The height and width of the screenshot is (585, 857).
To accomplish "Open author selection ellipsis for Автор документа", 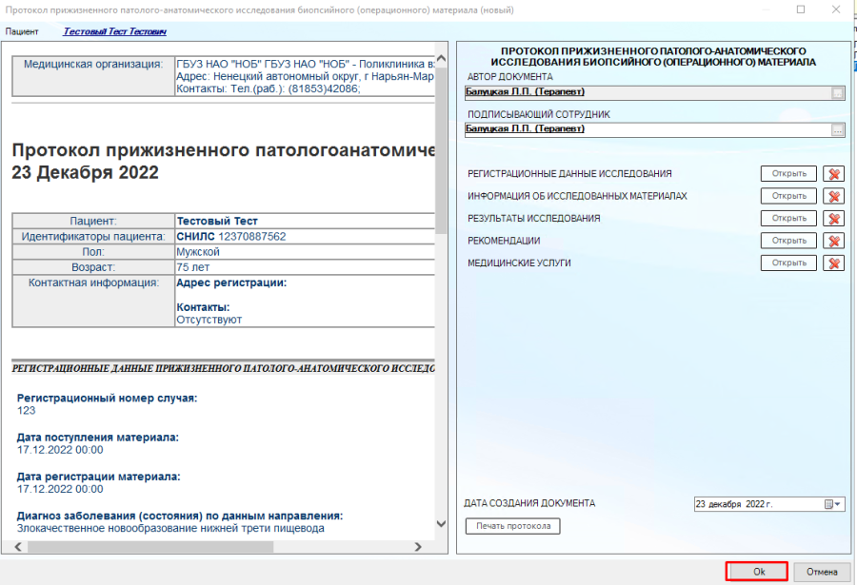I will [x=837, y=93].
